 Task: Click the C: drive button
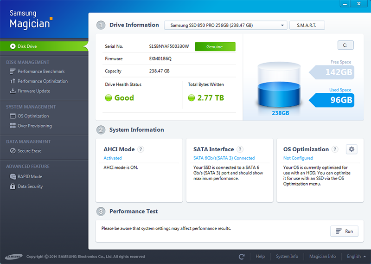345,45
